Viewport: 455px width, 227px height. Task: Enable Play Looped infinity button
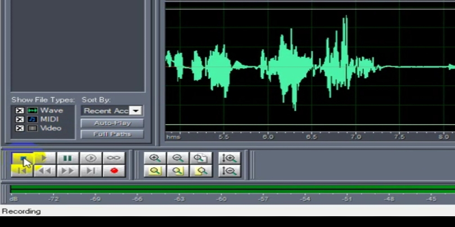[x=114, y=158]
